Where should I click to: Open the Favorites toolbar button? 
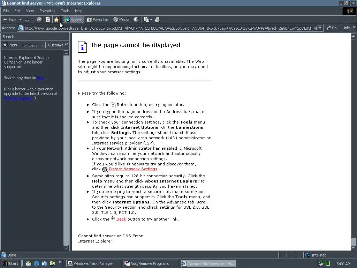[98, 20]
